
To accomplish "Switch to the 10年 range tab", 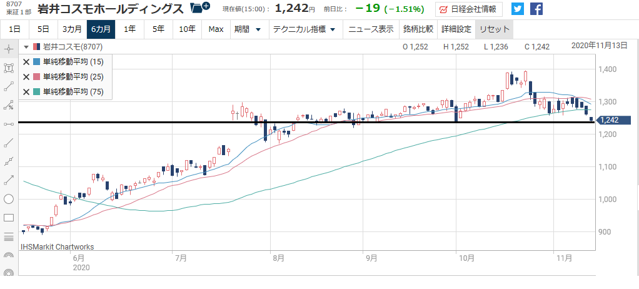I will click(x=187, y=29).
